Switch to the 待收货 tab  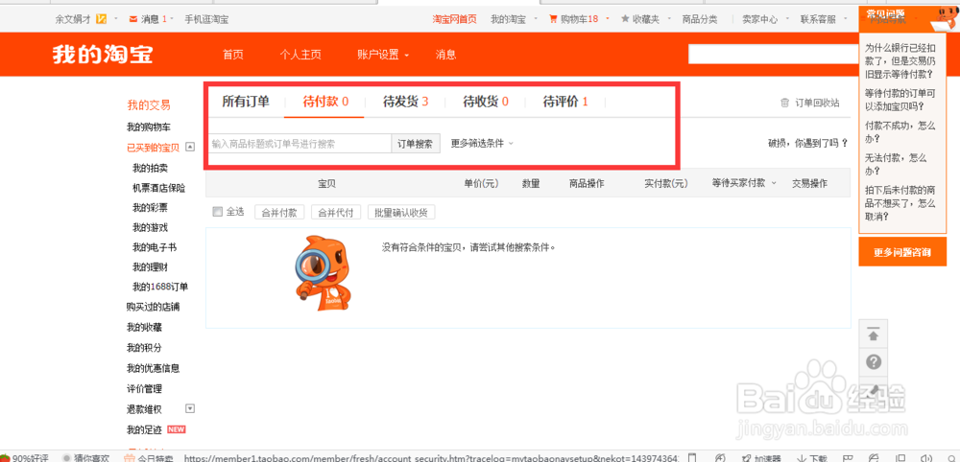486,102
